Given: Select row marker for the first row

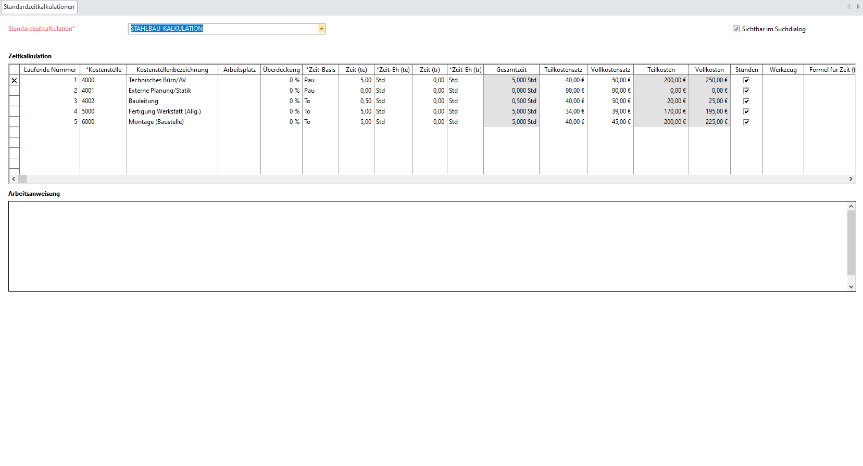Looking at the screenshot, I should pyautogui.click(x=14, y=80).
